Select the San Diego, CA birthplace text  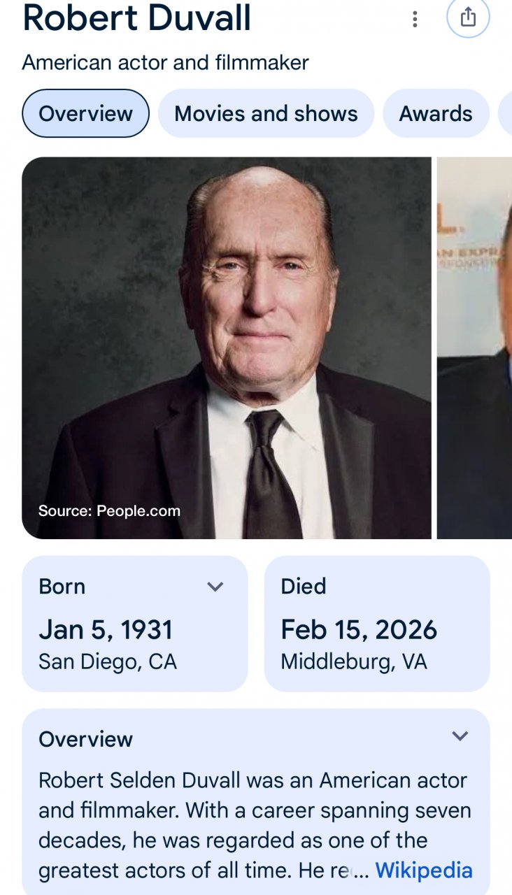pyautogui.click(x=108, y=661)
